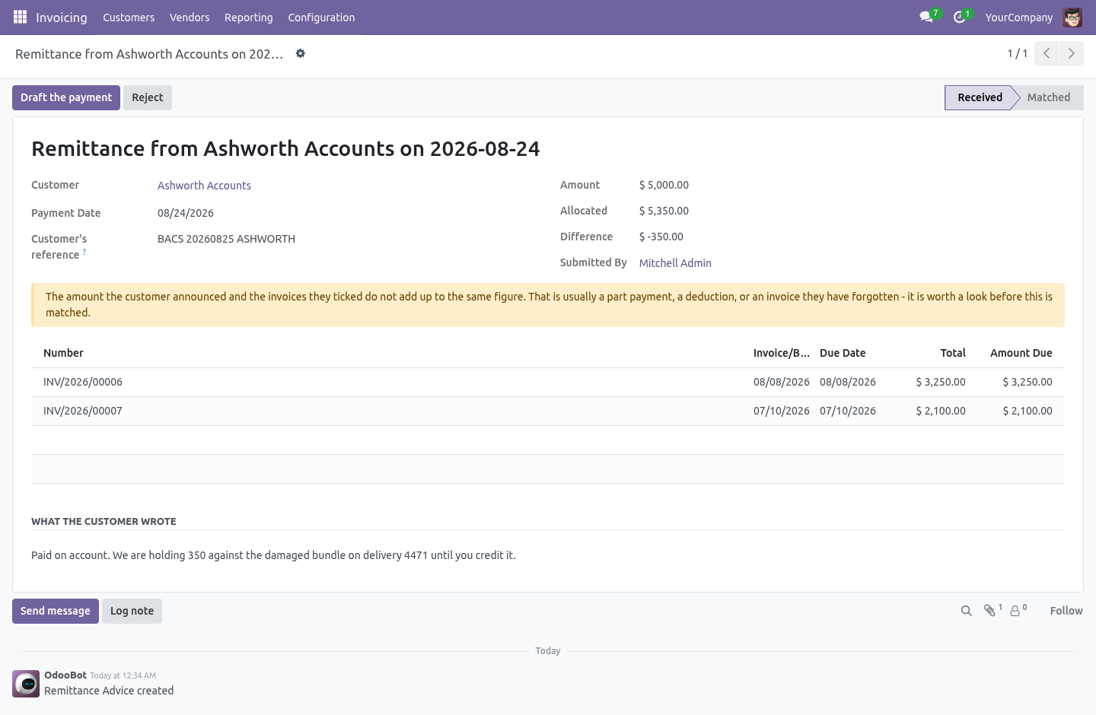Image resolution: width=1096 pixels, height=715 pixels.
Task: Click the Allocated value $ 5,350.00
Action: pos(664,211)
